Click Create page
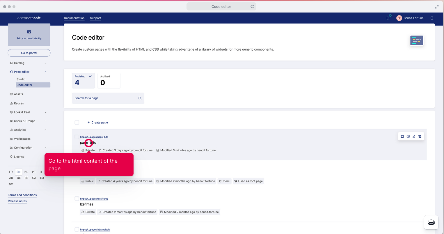The image size is (444, 234). pyautogui.click(x=98, y=123)
